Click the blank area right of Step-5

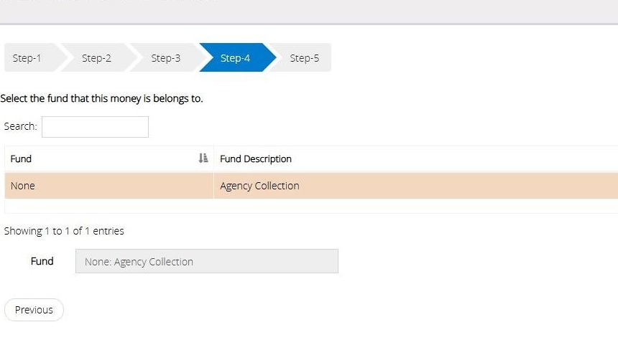click(x=467, y=58)
